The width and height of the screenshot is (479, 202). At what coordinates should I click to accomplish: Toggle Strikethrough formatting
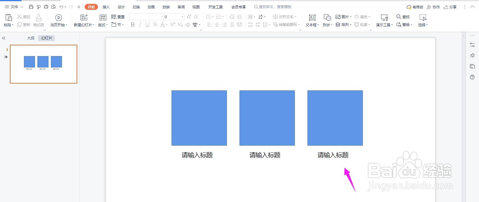pyautogui.click(x=155, y=24)
